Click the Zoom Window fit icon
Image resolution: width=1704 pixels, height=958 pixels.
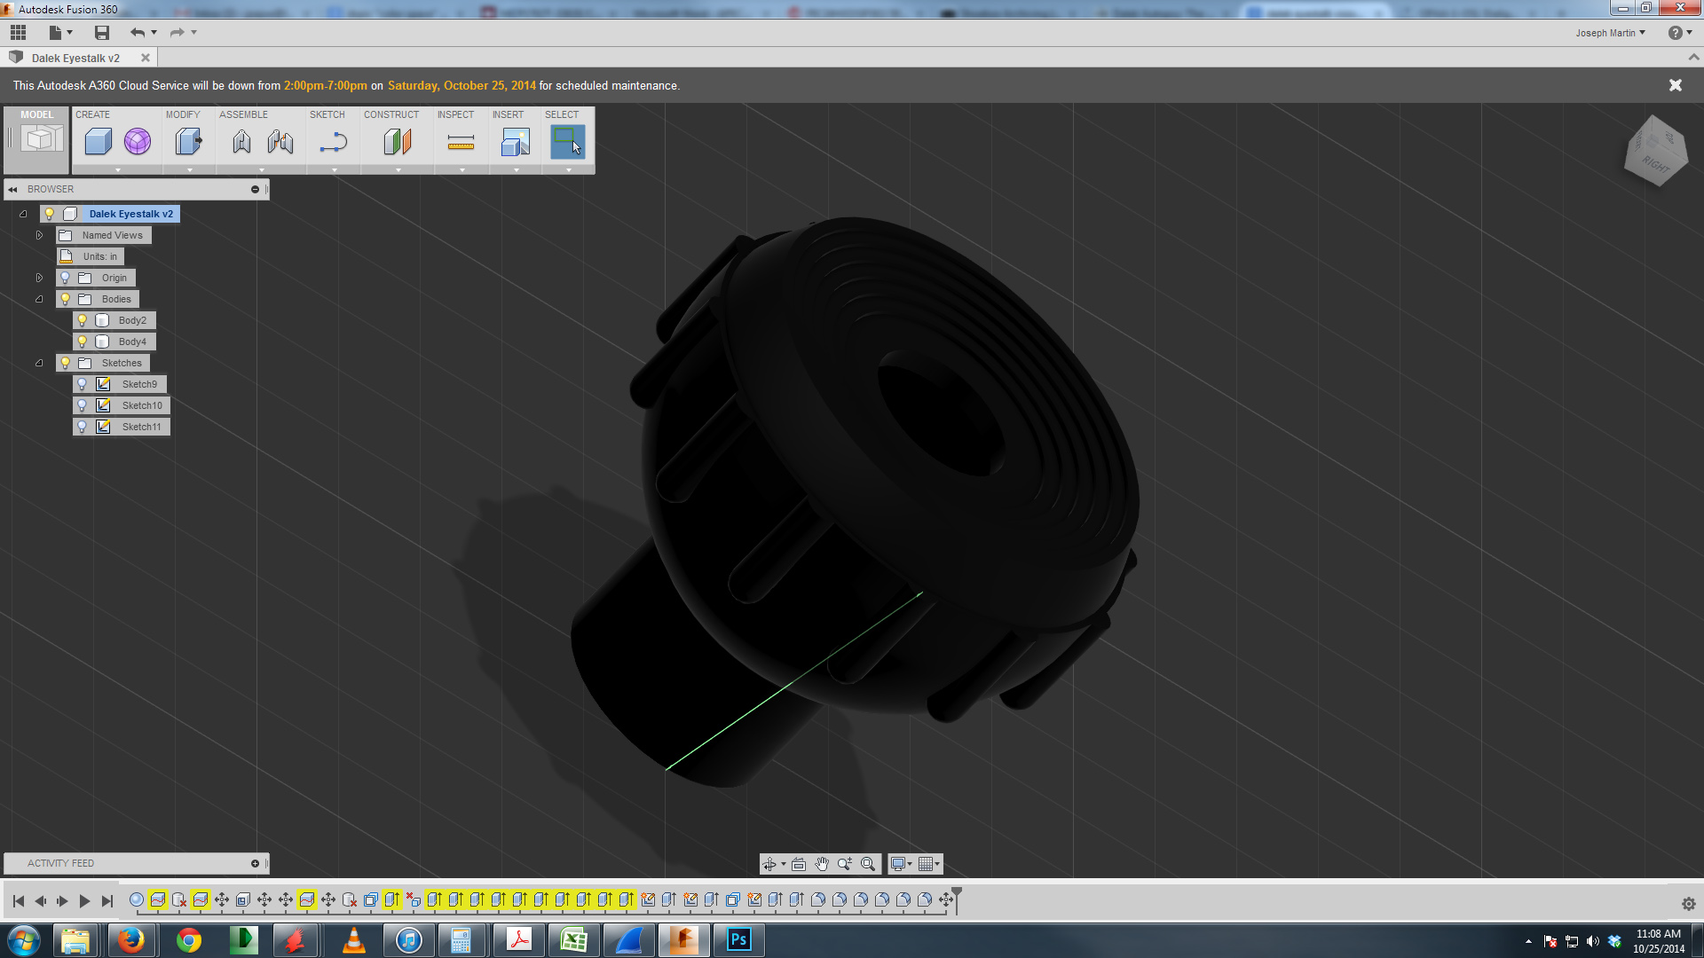click(868, 864)
